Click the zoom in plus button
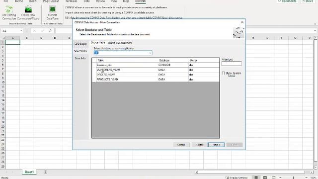 tap(306, 178)
